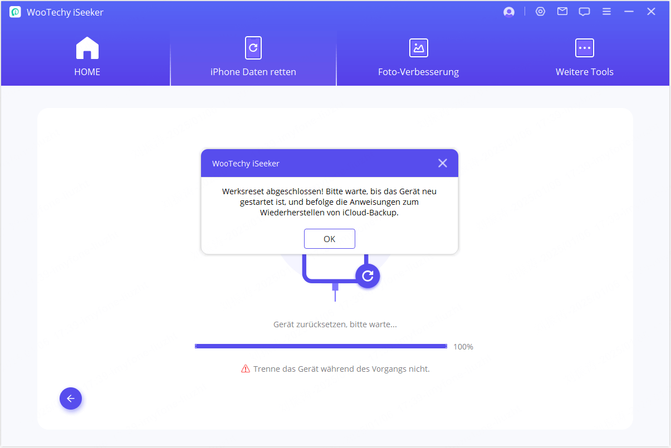Image resolution: width=671 pixels, height=448 pixels.
Task: Open the Weitere Tools tab
Action: (x=584, y=58)
